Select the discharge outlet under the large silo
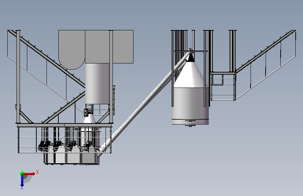The image size is (303, 196). [190, 126]
